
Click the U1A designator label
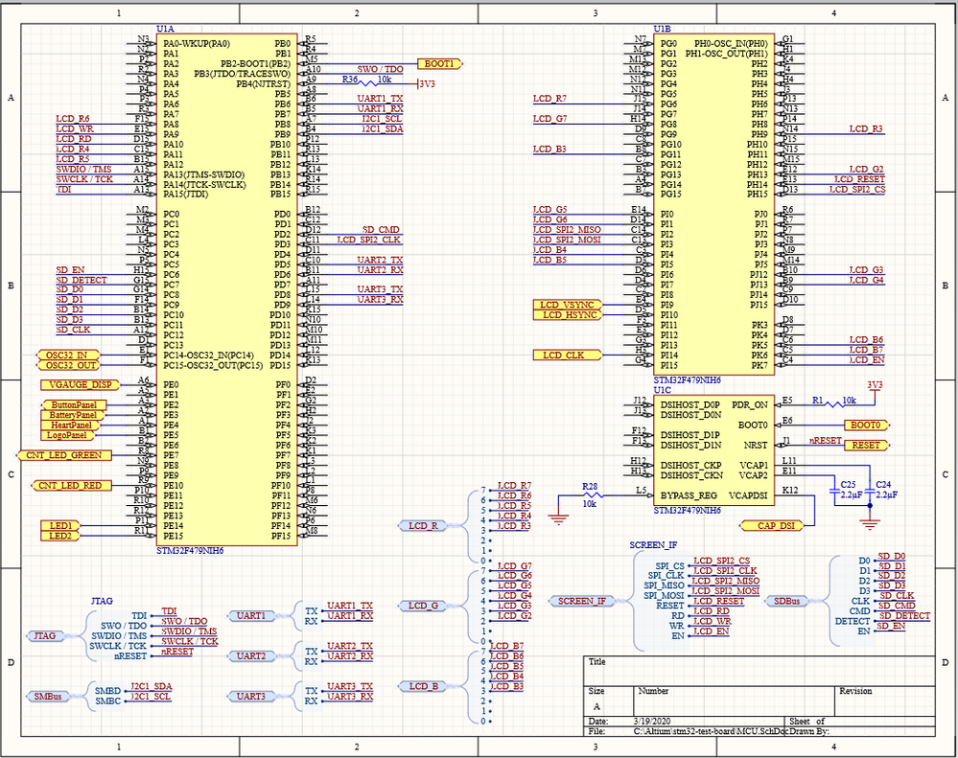(x=165, y=29)
